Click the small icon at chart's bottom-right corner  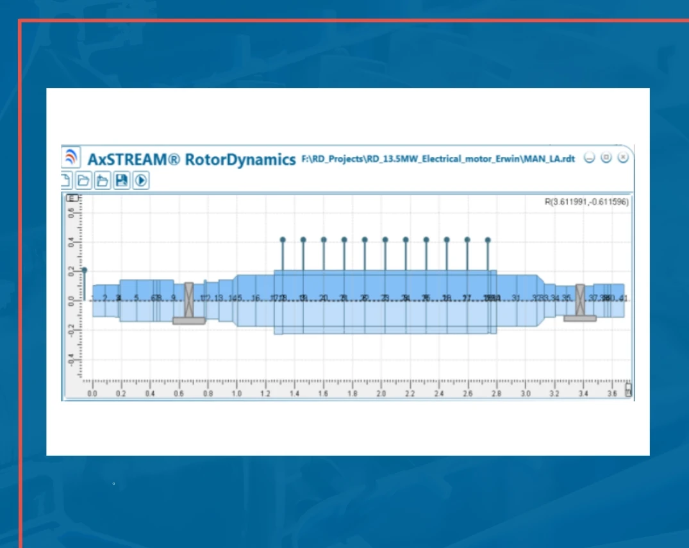[628, 390]
